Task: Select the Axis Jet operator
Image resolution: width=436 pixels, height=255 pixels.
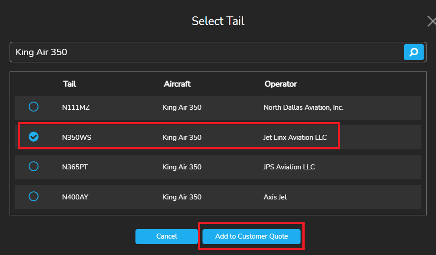Action: coord(275,197)
